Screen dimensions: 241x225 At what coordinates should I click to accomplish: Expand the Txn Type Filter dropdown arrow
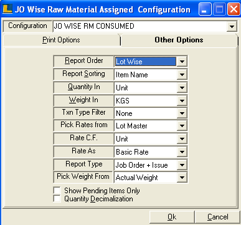pos(182,113)
